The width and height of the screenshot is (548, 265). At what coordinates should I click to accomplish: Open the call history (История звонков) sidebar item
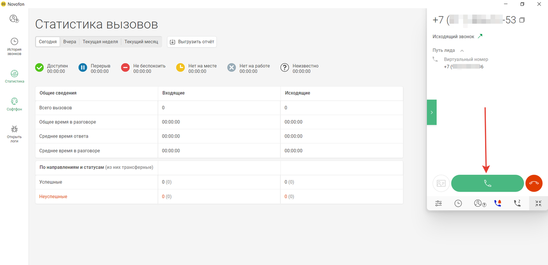point(14,46)
